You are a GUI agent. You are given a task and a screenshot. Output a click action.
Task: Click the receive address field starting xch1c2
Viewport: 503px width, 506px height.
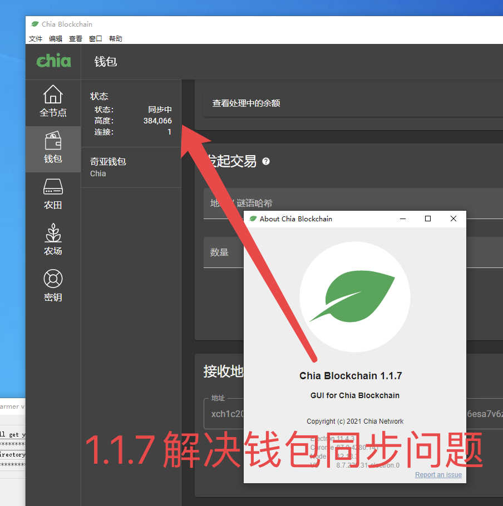pyautogui.click(x=224, y=414)
